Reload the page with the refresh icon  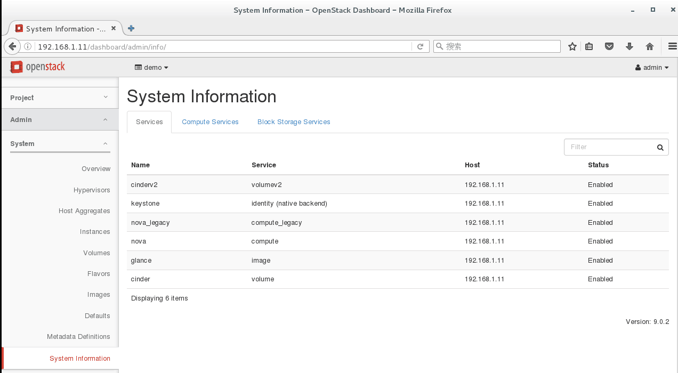(x=420, y=46)
